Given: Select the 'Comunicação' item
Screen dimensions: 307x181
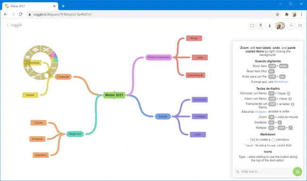Looking at the screenshot, I should 196,75.
